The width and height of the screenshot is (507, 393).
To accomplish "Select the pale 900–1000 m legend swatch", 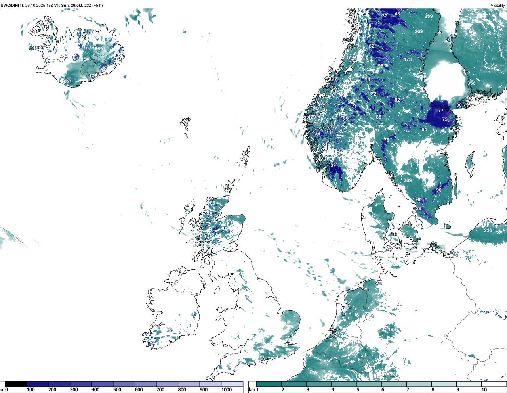I will pos(210,384).
